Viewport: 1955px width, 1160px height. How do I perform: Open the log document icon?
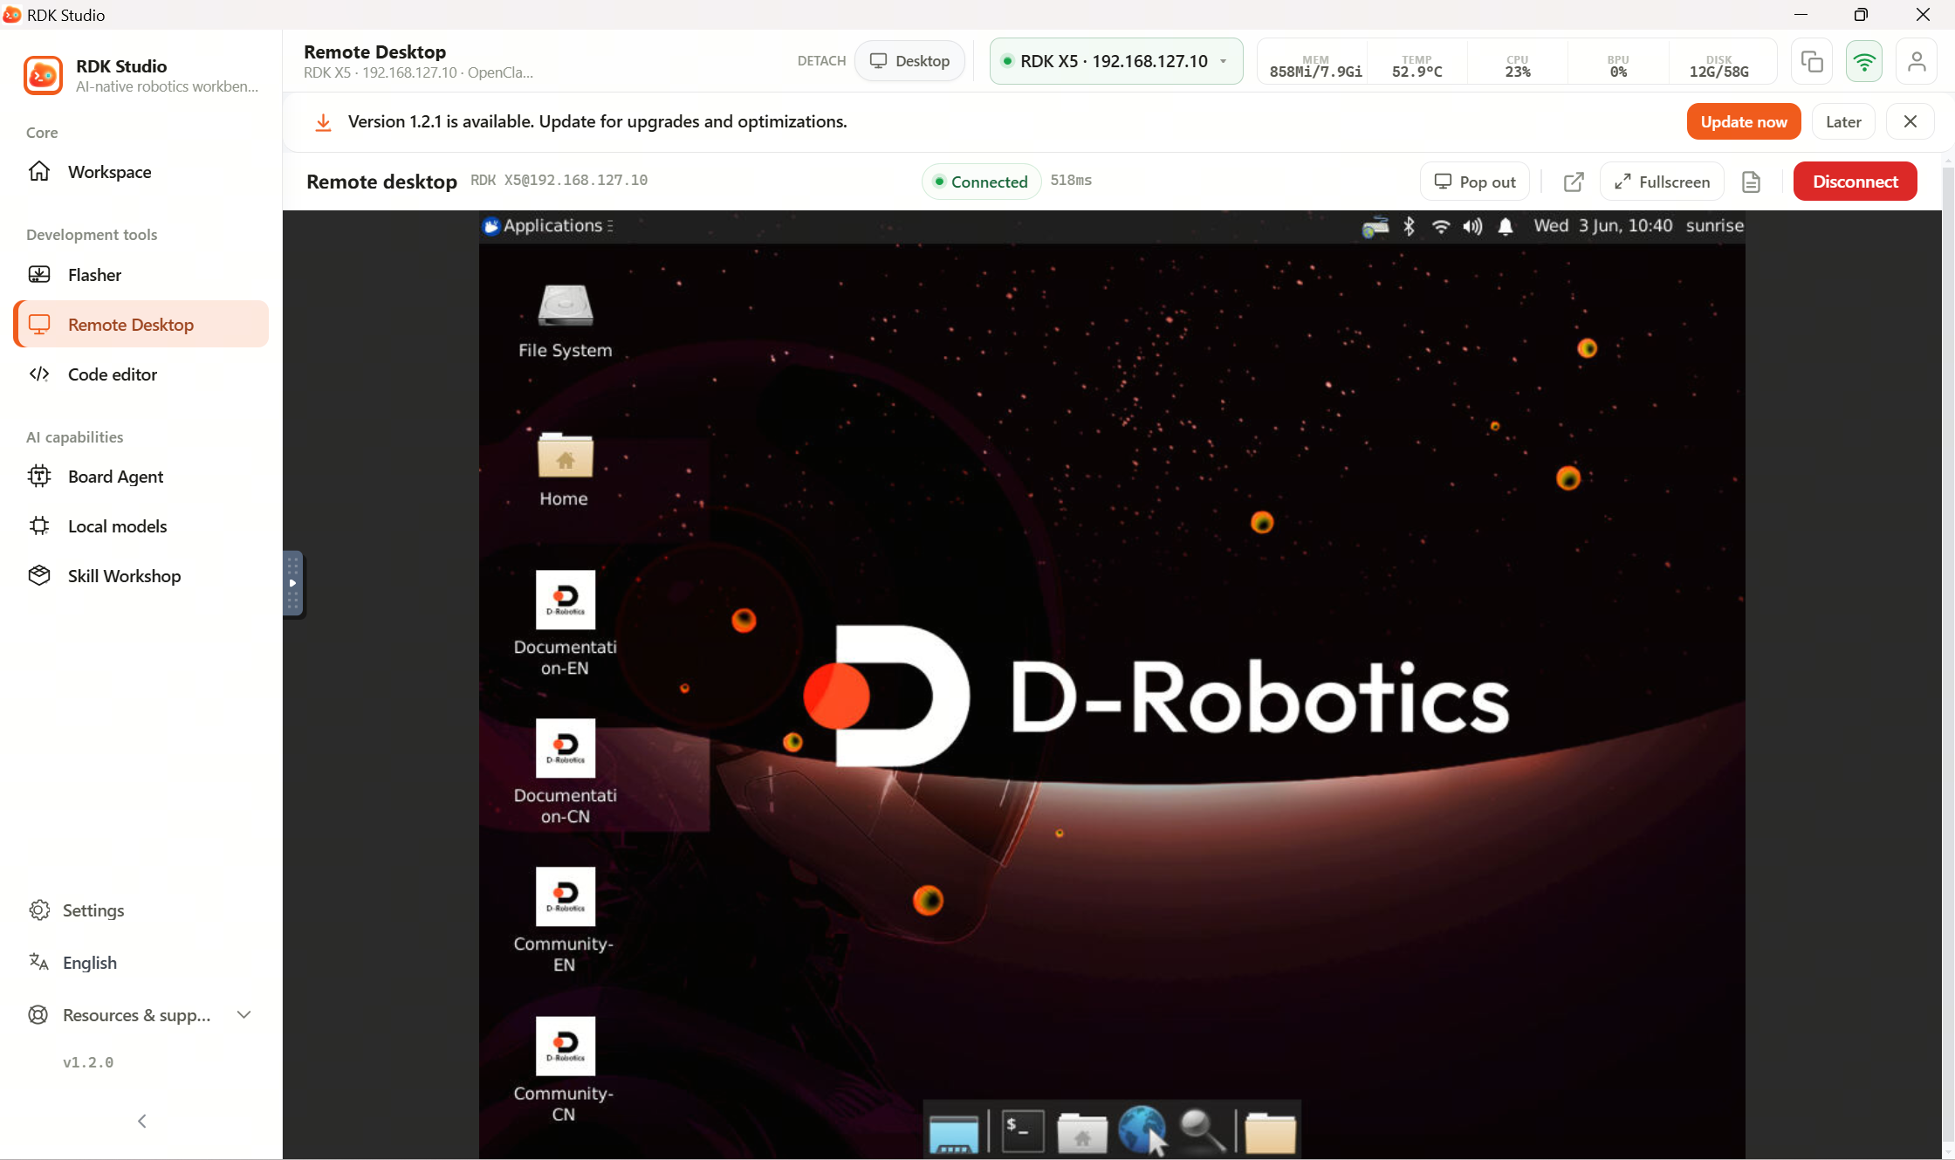(1751, 182)
